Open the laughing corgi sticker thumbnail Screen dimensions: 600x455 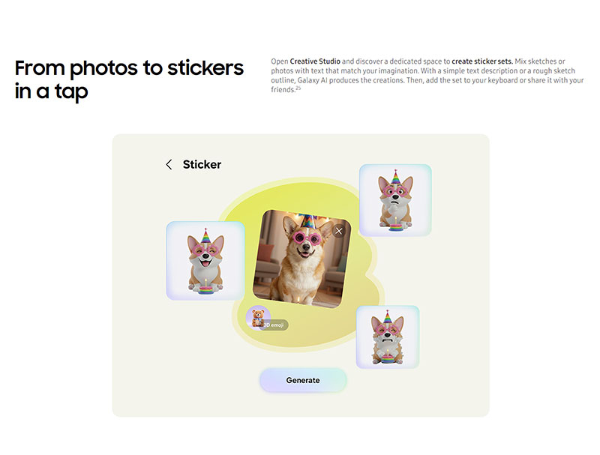coord(205,260)
